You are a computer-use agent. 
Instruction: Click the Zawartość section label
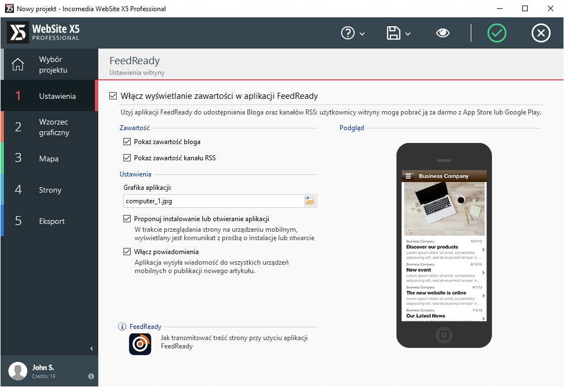coord(135,128)
